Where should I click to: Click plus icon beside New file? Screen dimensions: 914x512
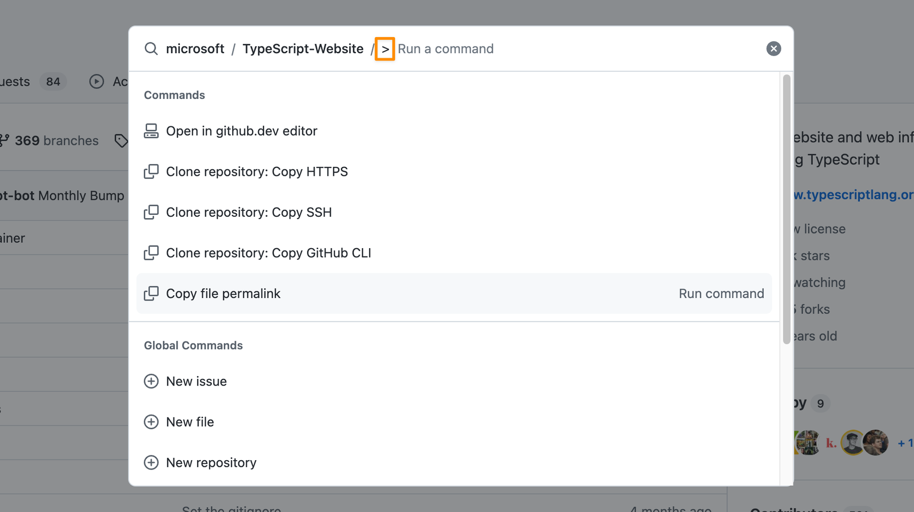(151, 422)
